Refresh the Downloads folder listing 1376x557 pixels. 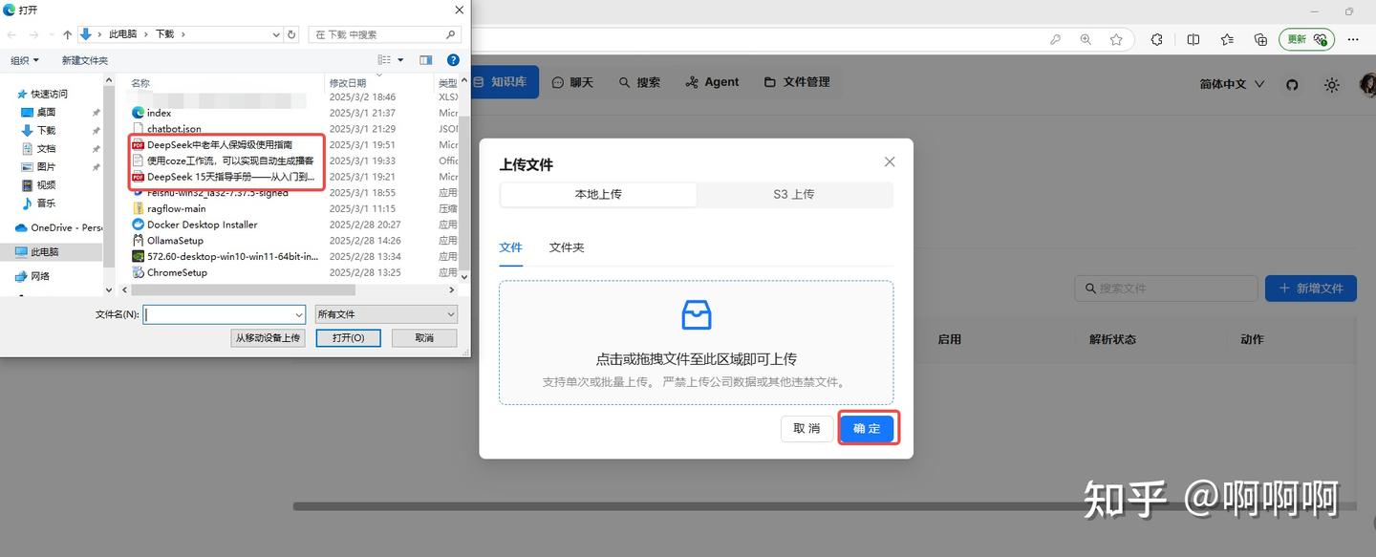(x=291, y=34)
